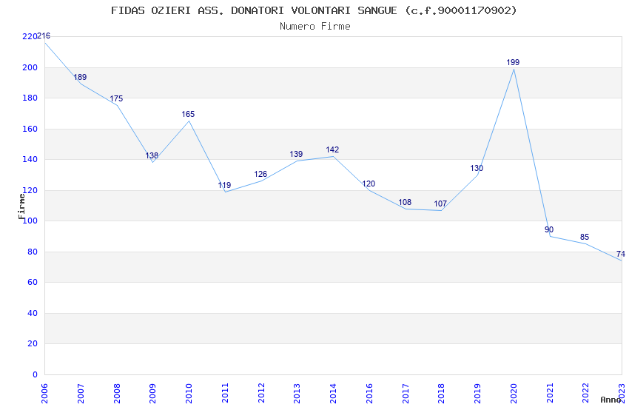Screen dimensions: 629x407
Task: Click the x-axis year label 2011
Action: [225, 394]
